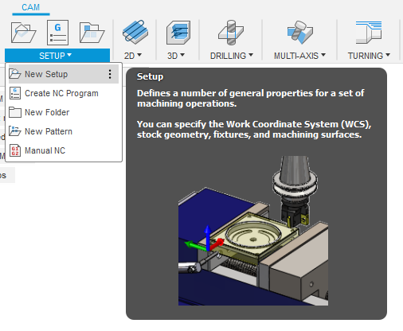Select Manual NC menu entry
The image size is (403, 331).
click(64, 150)
